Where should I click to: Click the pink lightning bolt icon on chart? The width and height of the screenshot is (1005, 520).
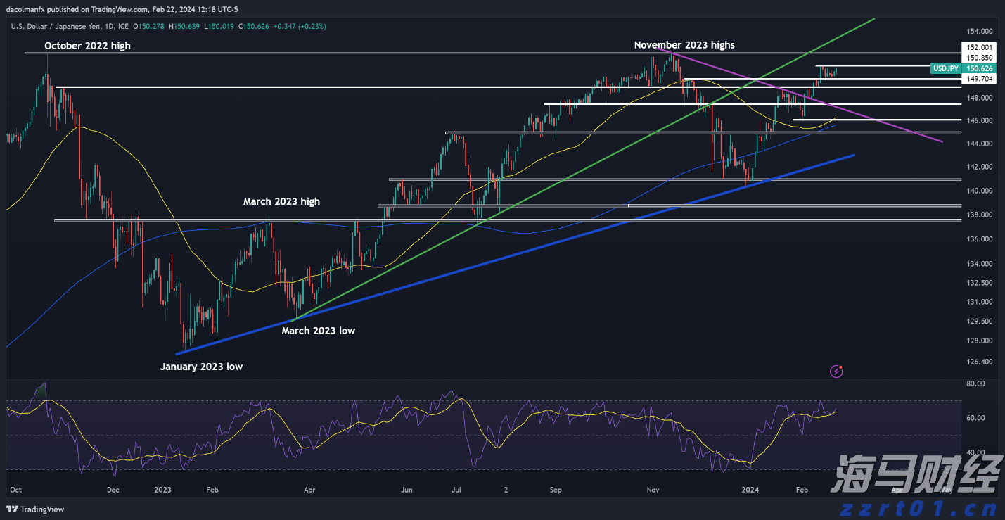tap(836, 370)
